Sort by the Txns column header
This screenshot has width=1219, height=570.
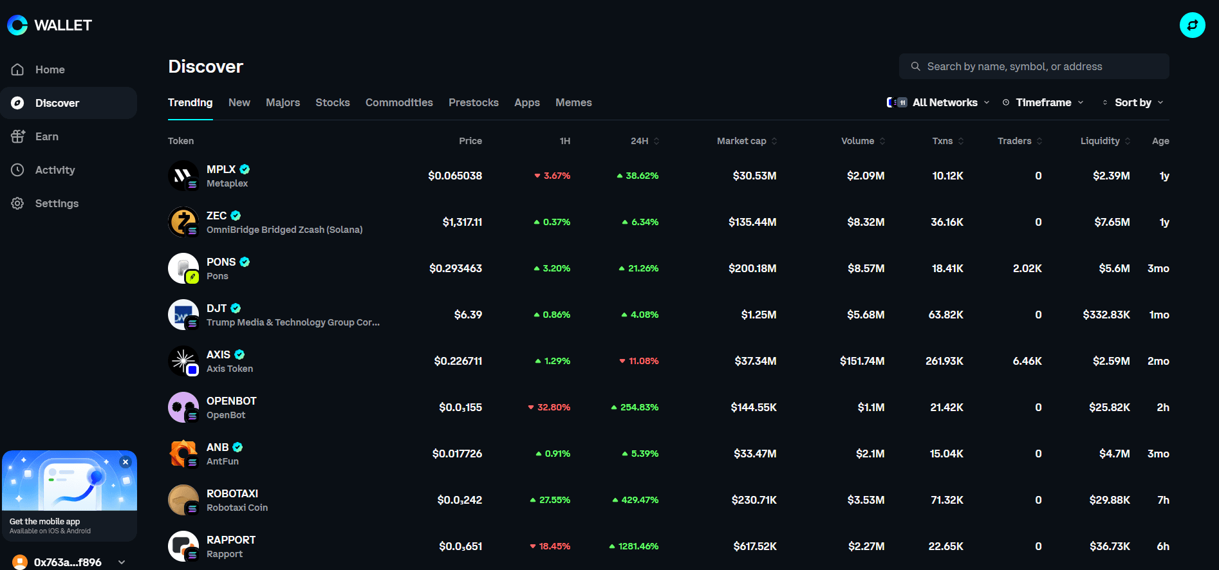[x=948, y=141]
